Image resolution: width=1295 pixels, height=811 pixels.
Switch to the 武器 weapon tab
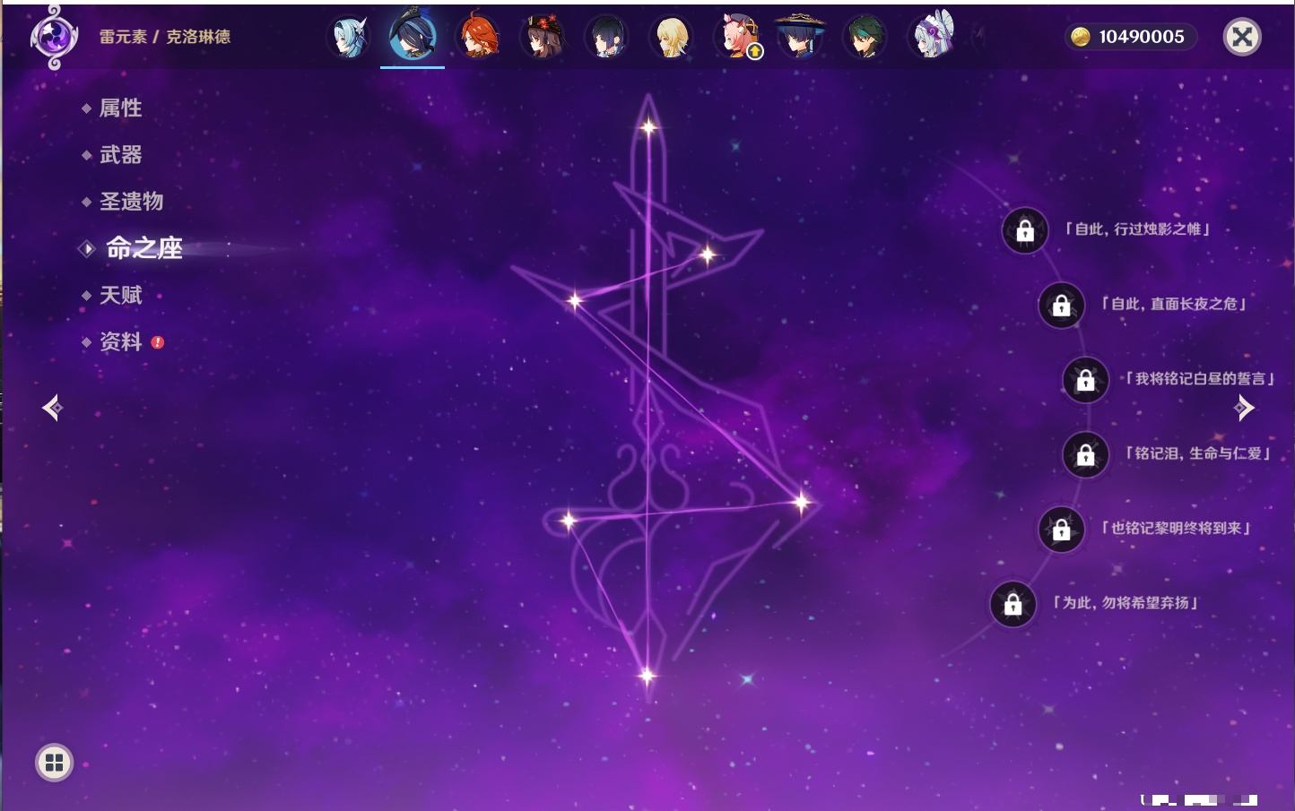120,155
